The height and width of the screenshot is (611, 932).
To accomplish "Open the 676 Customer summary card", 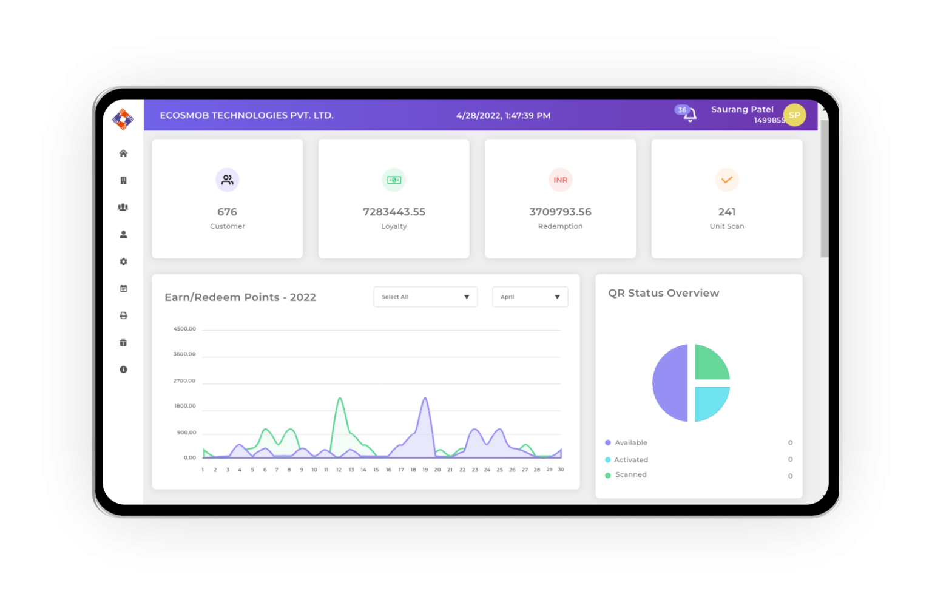I will click(227, 198).
